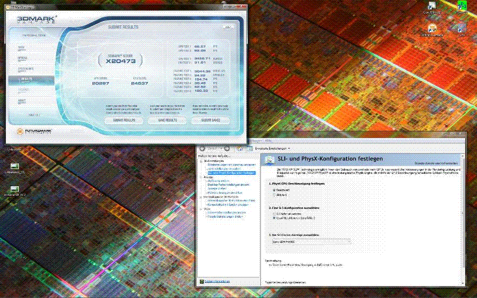Select 'SLI nicht verwenden' radio option
This screenshot has height=298, width=477.
click(x=274, y=214)
